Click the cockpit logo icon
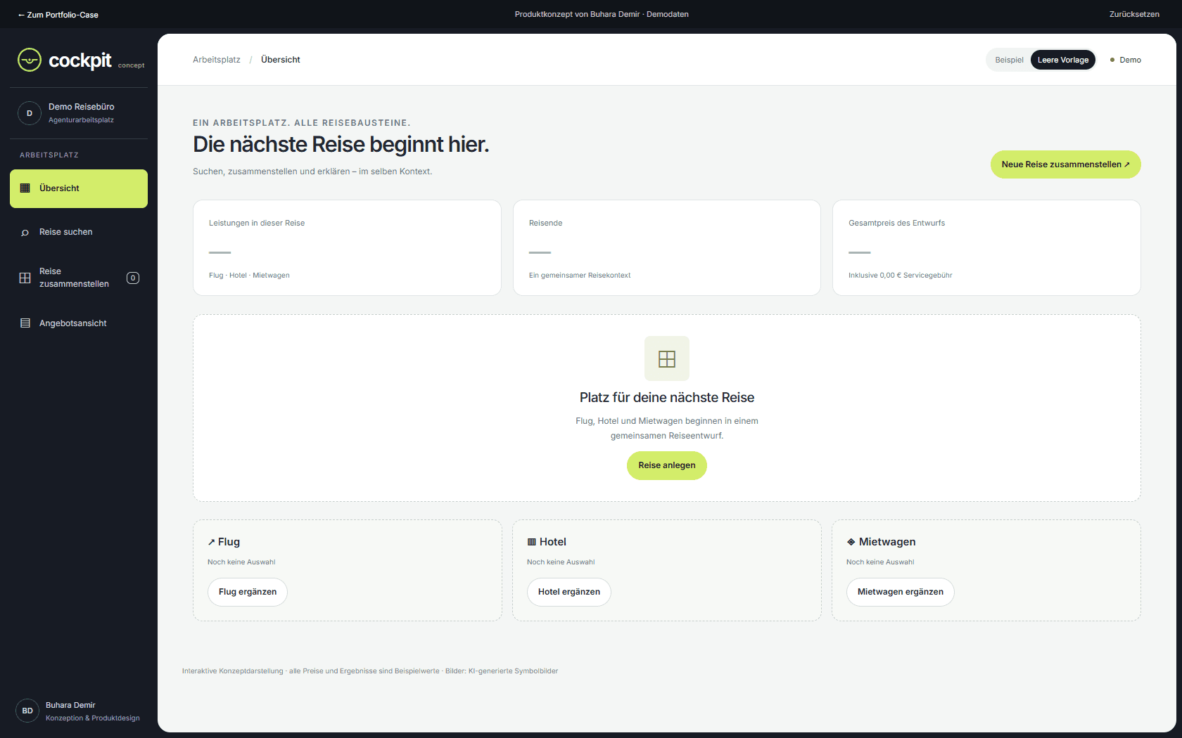This screenshot has height=738, width=1182. click(30, 60)
